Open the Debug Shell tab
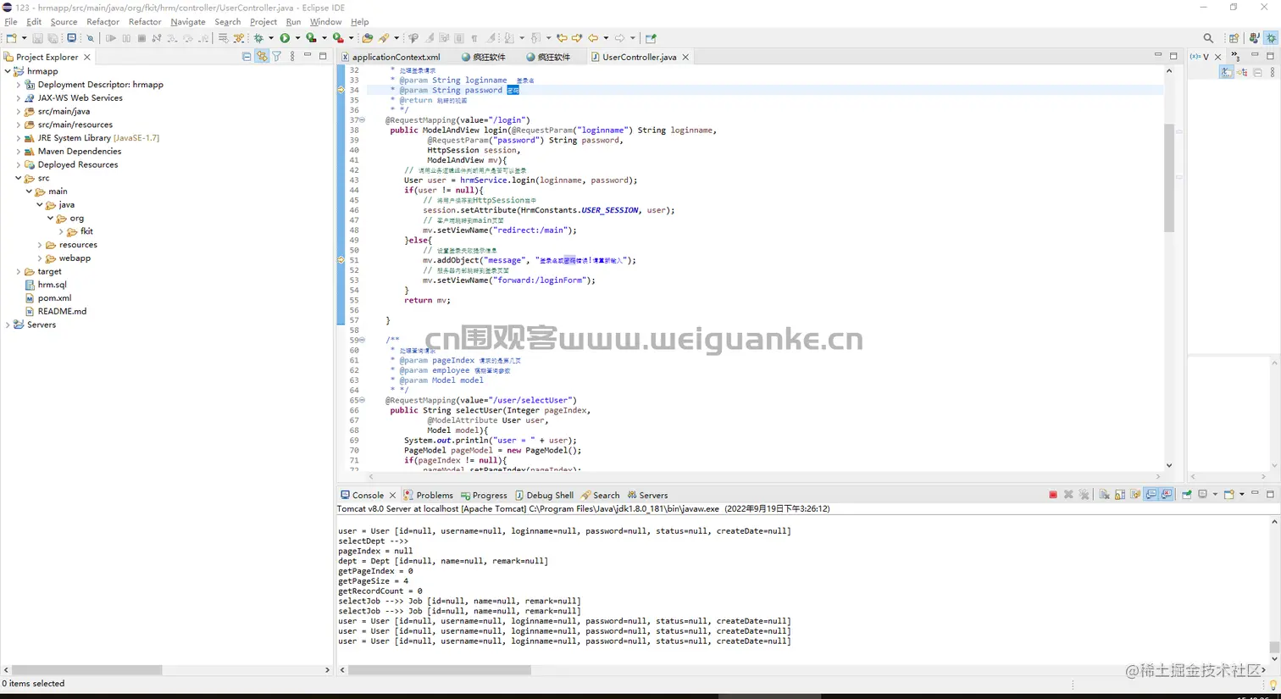Screen dimensions: 1281x699 (545, 496)
